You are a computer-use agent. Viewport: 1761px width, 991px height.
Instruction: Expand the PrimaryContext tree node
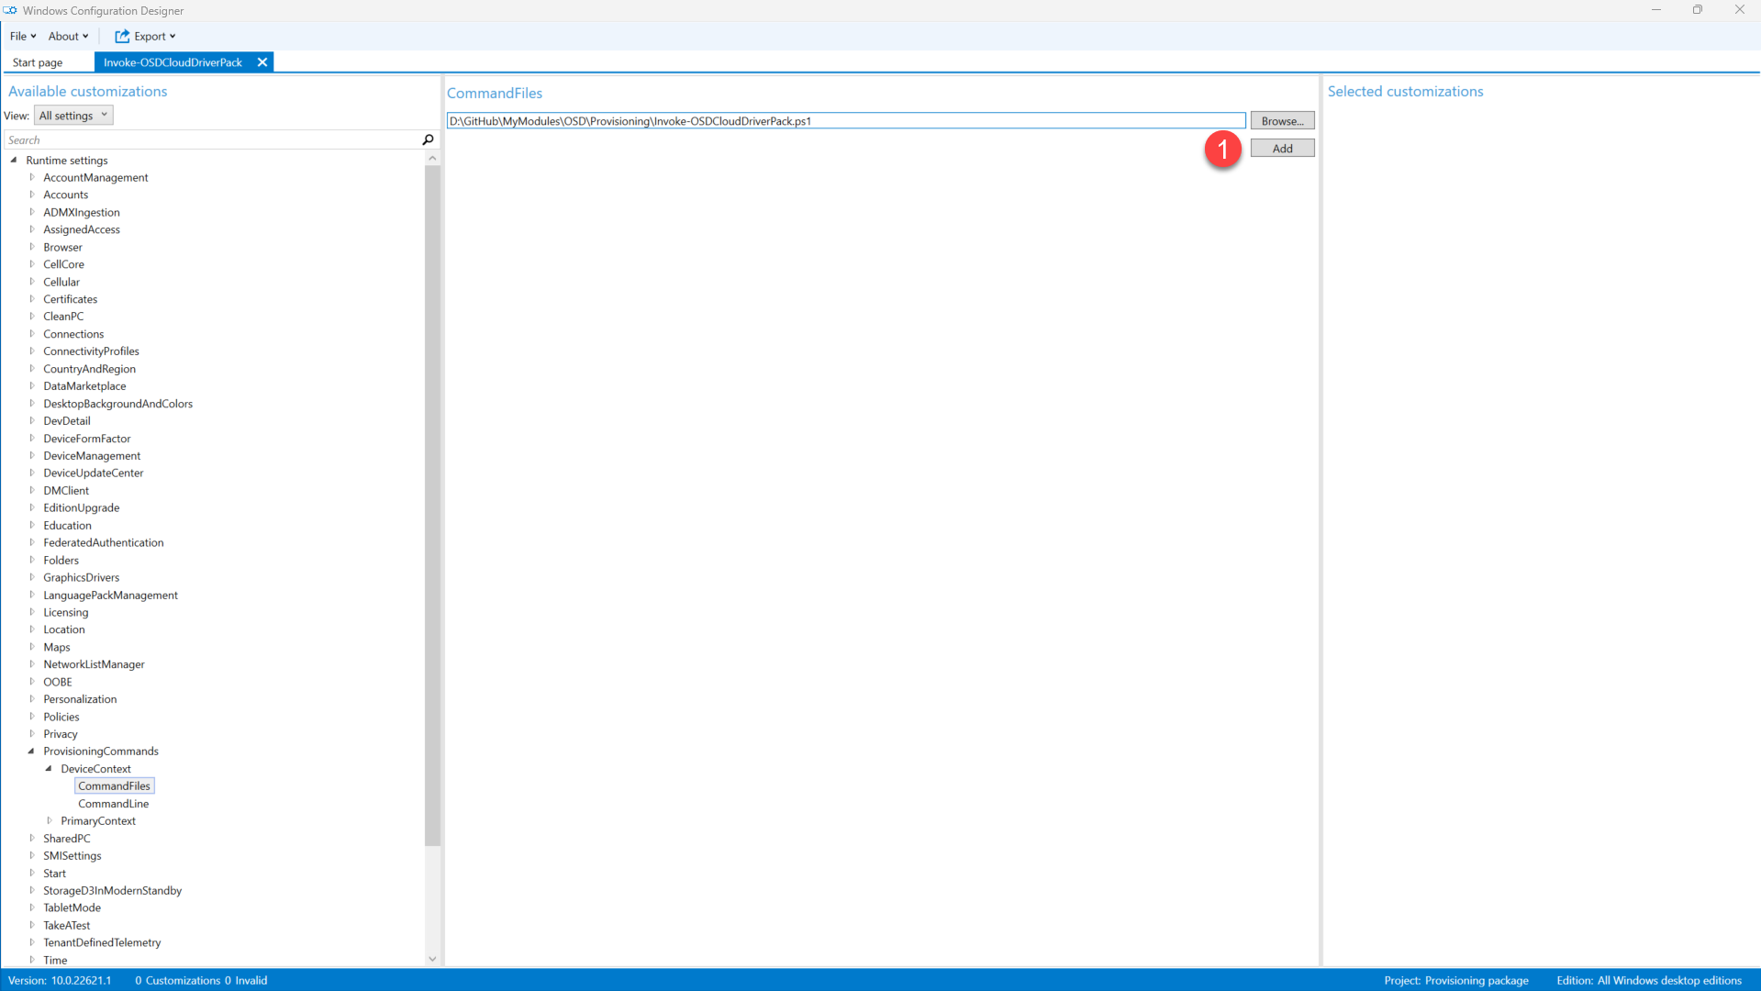(x=50, y=820)
